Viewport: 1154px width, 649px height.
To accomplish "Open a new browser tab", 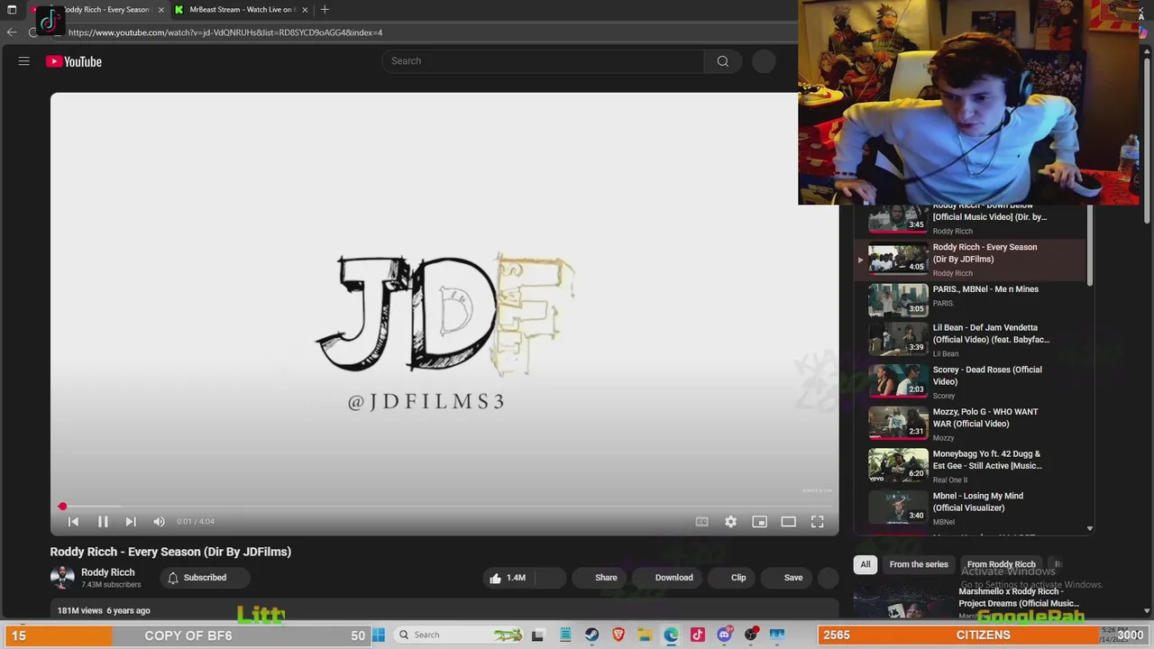I will click(325, 10).
